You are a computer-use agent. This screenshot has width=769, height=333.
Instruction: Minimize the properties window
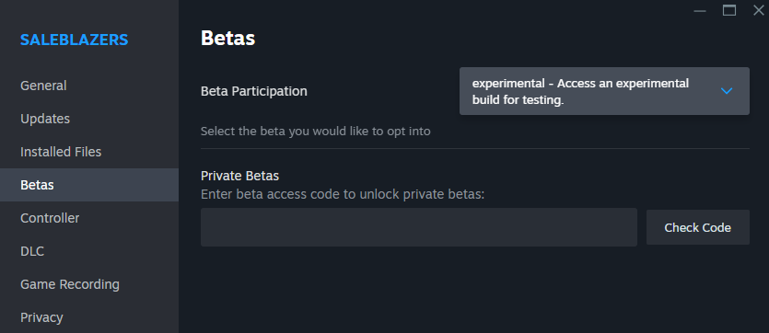point(700,11)
